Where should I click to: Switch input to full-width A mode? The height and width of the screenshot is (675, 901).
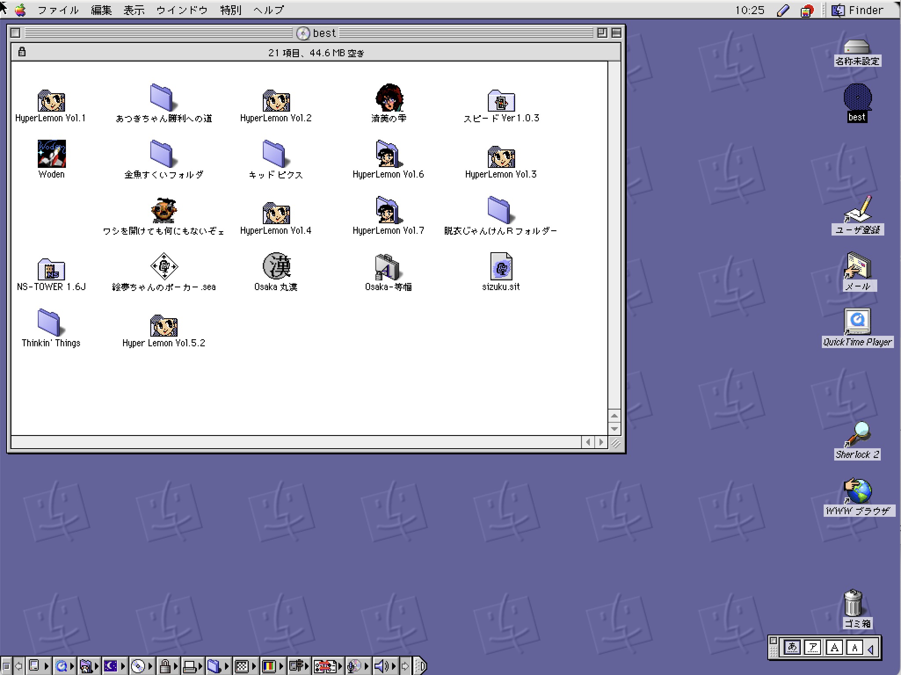pyautogui.click(x=834, y=647)
